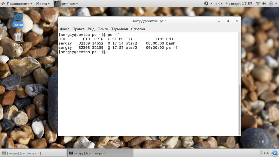Click the battery power icon

tap(271, 4)
